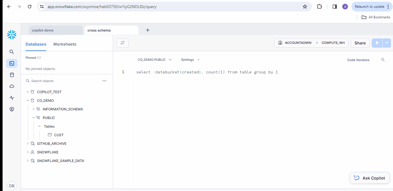Open the three-dot object menu
Screen dimensions: 393x191
[104, 81]
